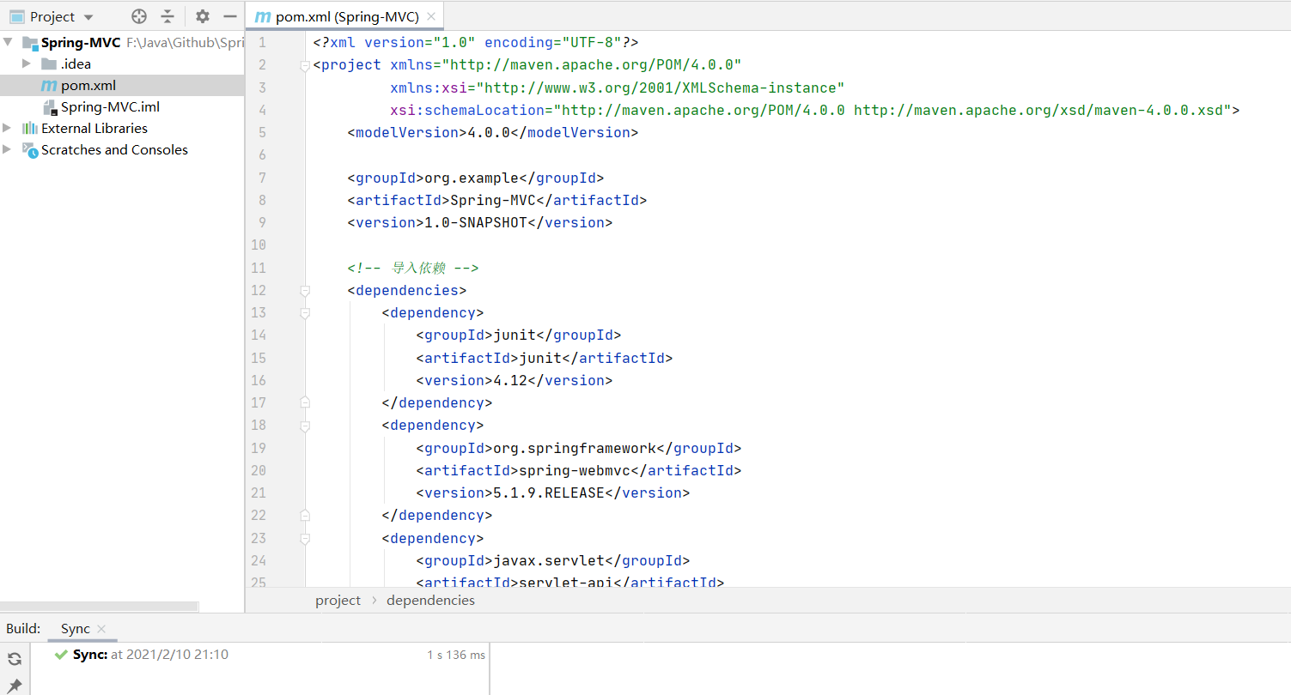
Task: Close the pom.xml editor tab
Action: (x=431, y=16)
